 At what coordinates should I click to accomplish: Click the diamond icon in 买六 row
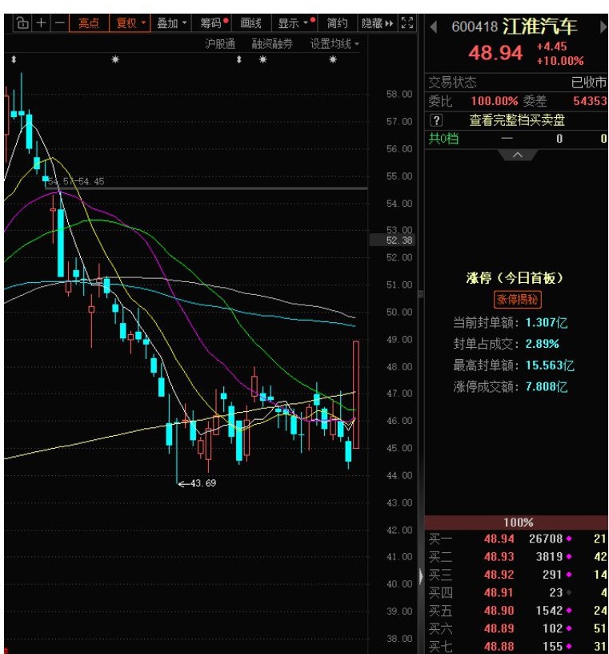coord(569,628)
